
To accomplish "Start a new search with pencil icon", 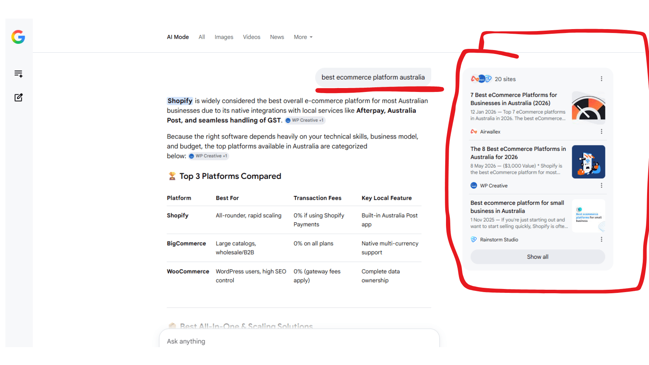I will [x=18, y=97].
